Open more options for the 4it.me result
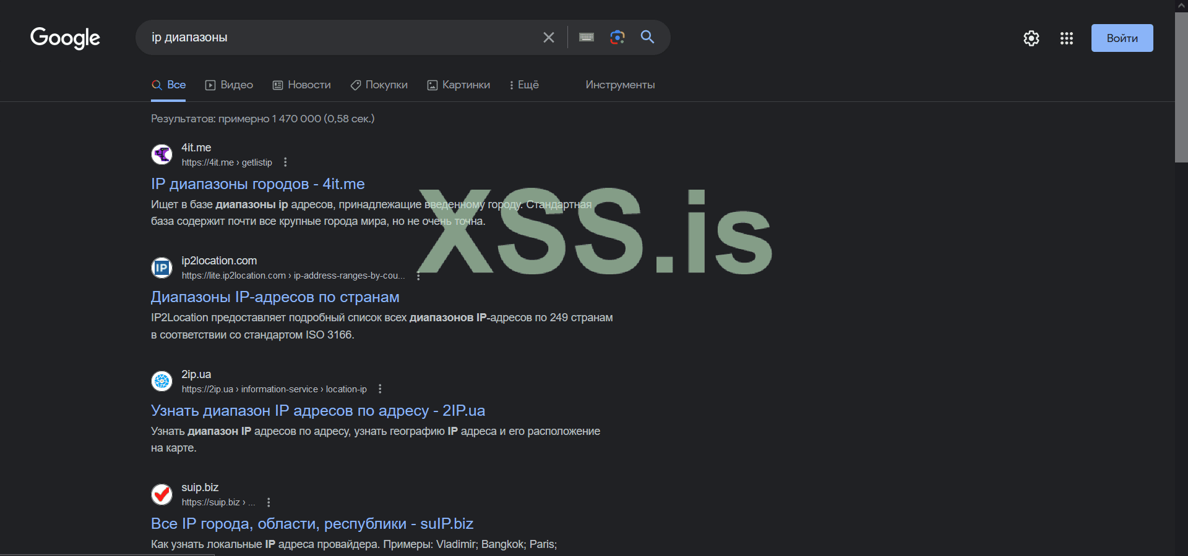The width and height of the screenshot is (1188, 556). click(285, 162)
